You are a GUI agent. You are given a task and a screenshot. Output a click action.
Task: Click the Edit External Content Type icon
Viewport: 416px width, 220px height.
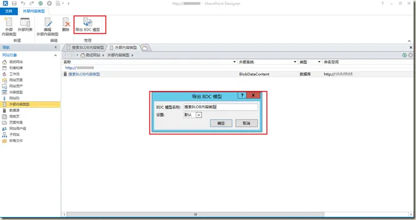click(x=48, y=22)
